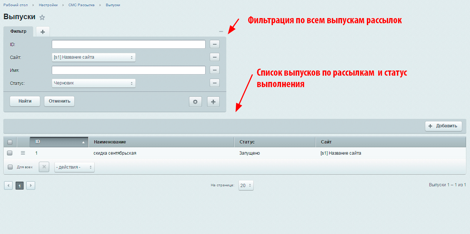
Task: Check the checkbox for row ID 1
Action: [x=10, y=153]
